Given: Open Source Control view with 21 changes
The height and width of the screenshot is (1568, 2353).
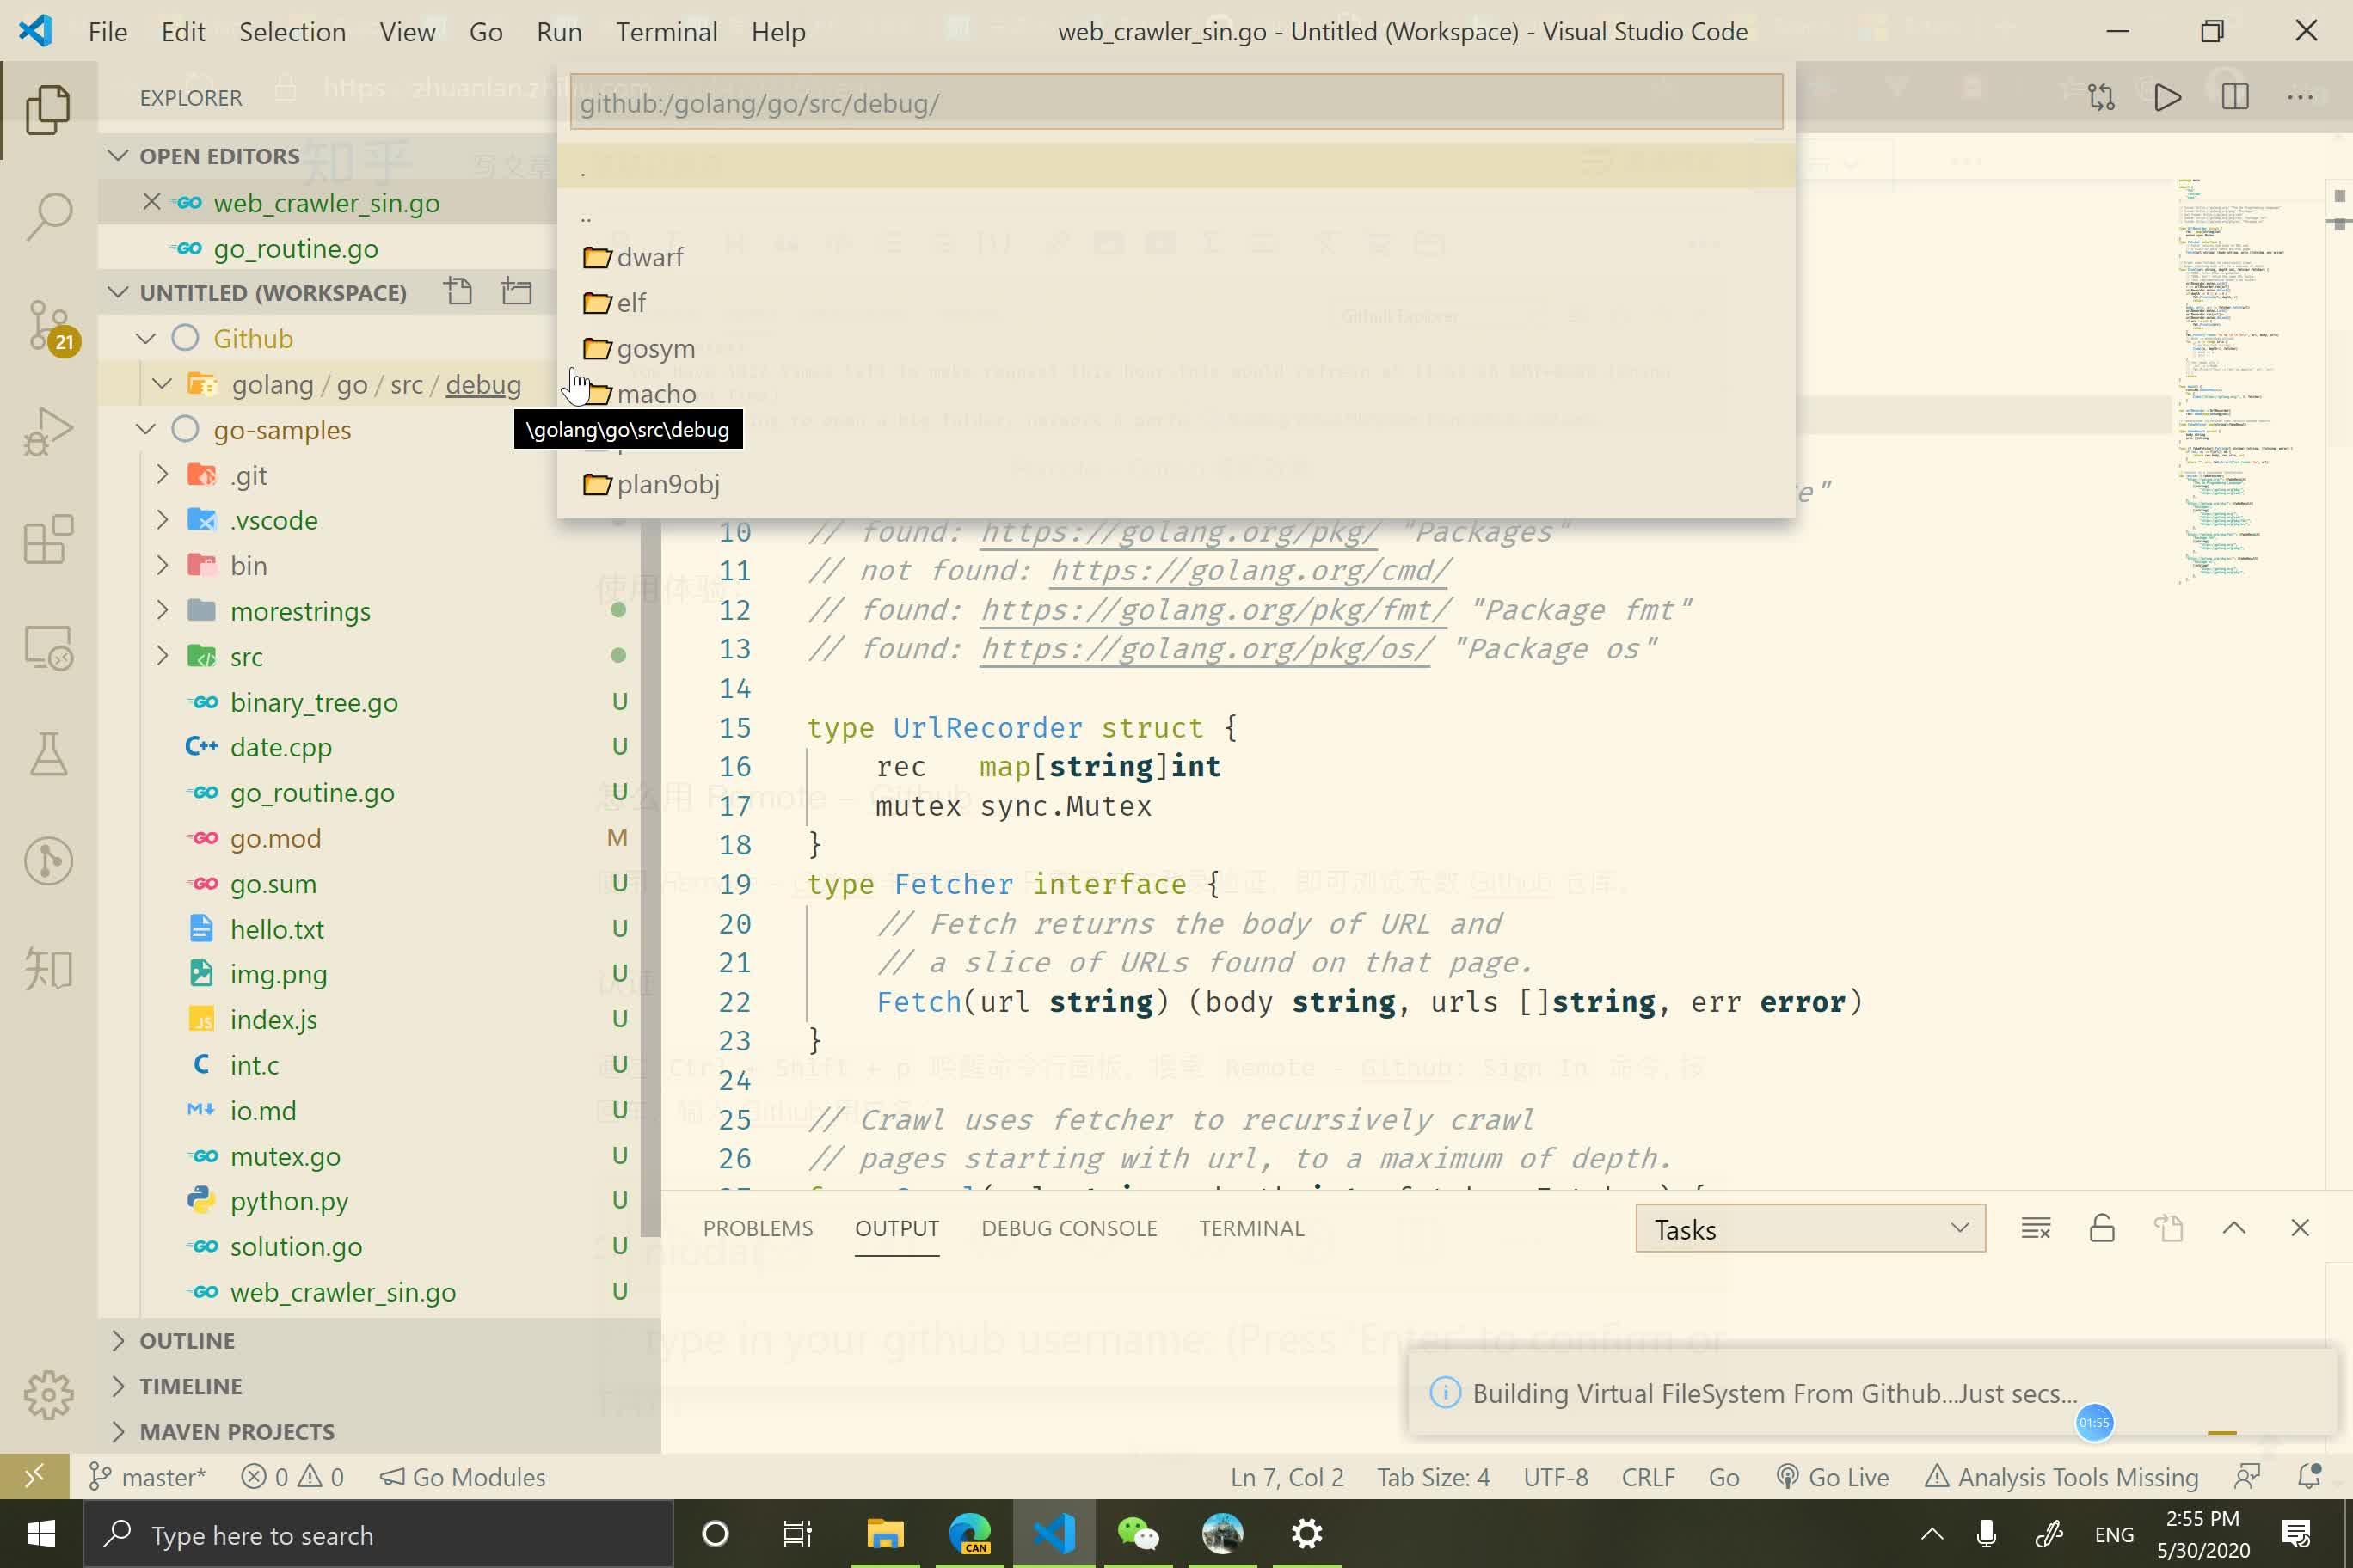Looking at the screenshot, I should [48, 326].
